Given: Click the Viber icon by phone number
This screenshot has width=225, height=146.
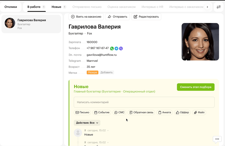Looking at the screenshot, I should (x=121, y=48).
